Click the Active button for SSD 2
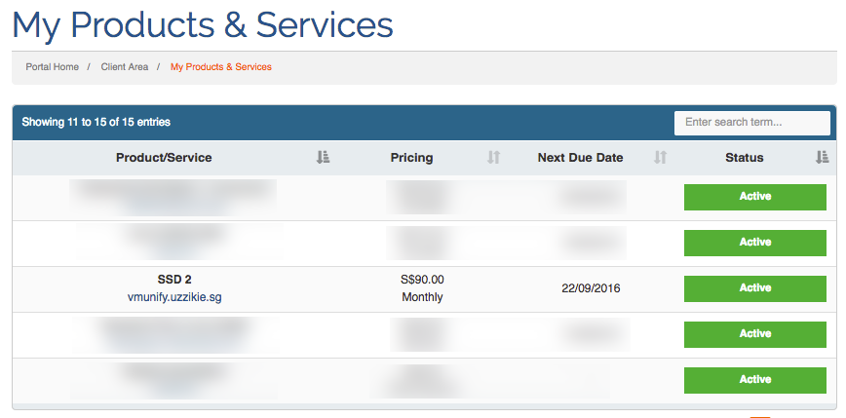 pyautogui.click(x=755, y=288)
